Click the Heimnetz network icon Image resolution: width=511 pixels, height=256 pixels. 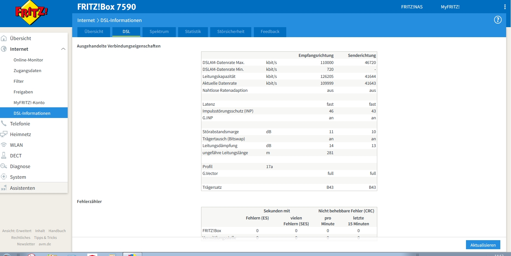pos(4,134)
